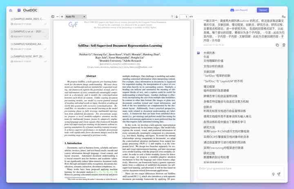
Task: Select the [SAMPLE] Li et al. - 2021 document
Action: coord(29,34)
